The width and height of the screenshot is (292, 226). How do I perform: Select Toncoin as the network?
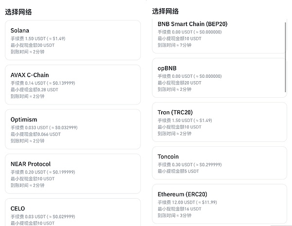coord(218,163)
